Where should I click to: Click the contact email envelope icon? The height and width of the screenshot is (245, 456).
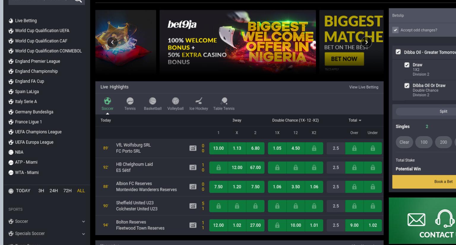[416, 220]
